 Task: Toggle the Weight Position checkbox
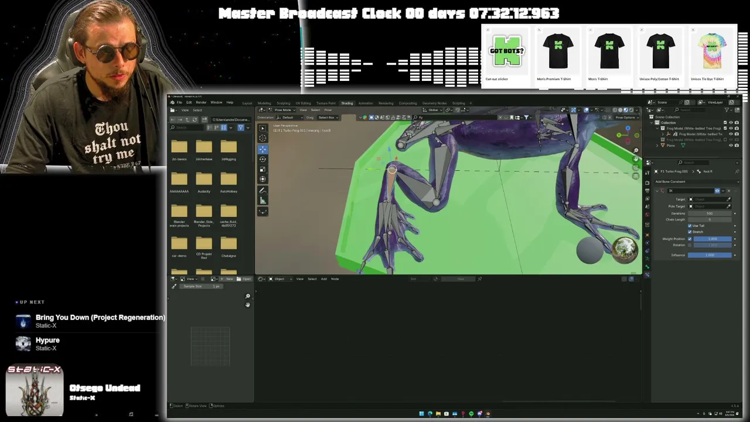click(x=690, y=239)
